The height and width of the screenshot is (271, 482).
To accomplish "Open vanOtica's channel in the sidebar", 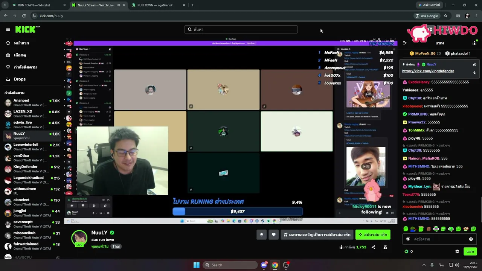I will [32, 158].
